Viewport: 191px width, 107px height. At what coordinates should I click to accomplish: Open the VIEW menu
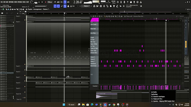click(15, 2)
